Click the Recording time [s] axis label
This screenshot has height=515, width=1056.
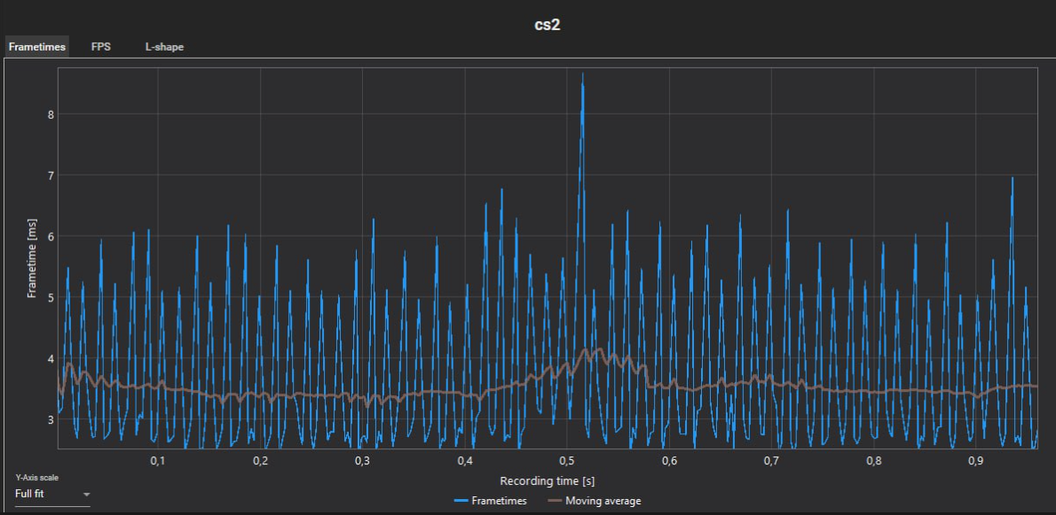[548, 481]
